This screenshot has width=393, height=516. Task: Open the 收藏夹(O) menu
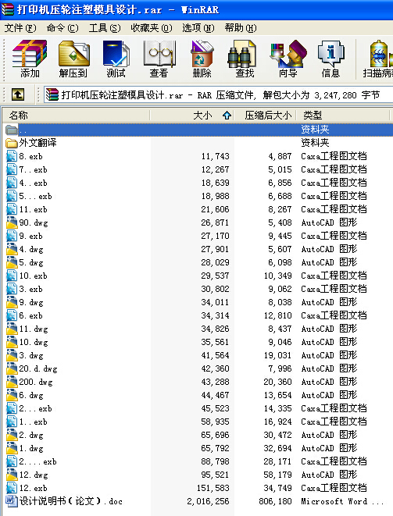coord(152,28)
